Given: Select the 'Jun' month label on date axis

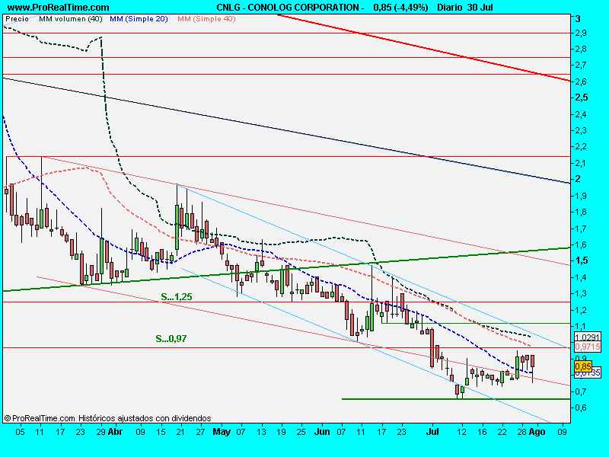Looking at the screenshot, I should (x=322, y=432).
